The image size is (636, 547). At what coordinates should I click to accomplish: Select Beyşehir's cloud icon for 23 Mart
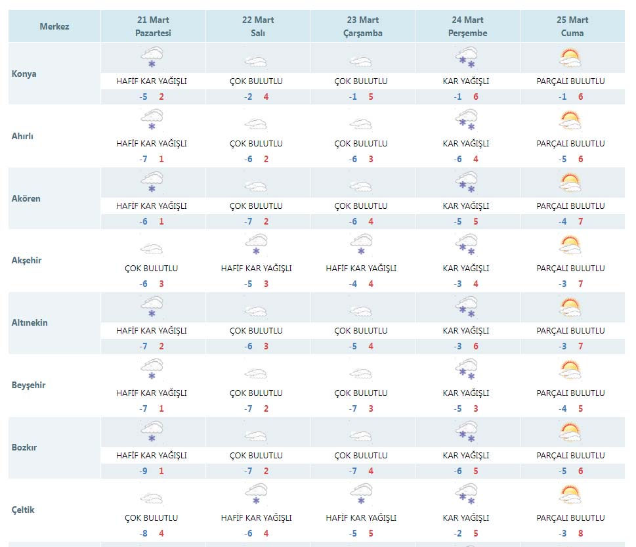360,374
